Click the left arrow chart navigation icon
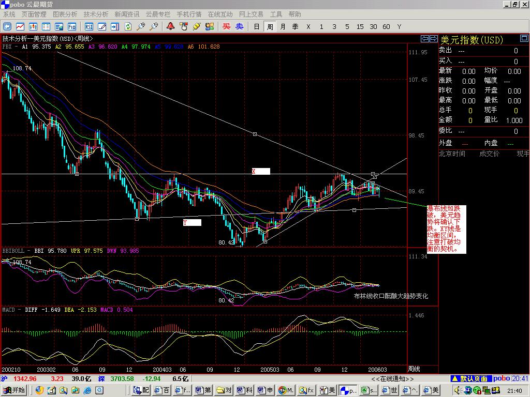The image size is (530, 397). tap(424, 39)
